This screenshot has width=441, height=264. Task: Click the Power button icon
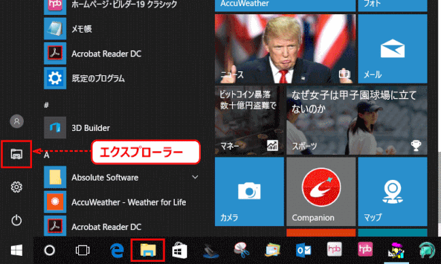tap(16, 221)
